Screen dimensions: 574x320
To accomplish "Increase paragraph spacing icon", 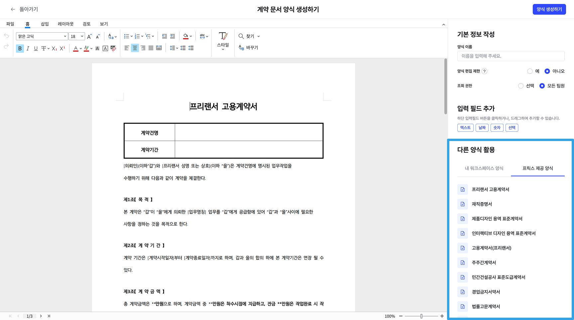I will click(x=183, y=48).
